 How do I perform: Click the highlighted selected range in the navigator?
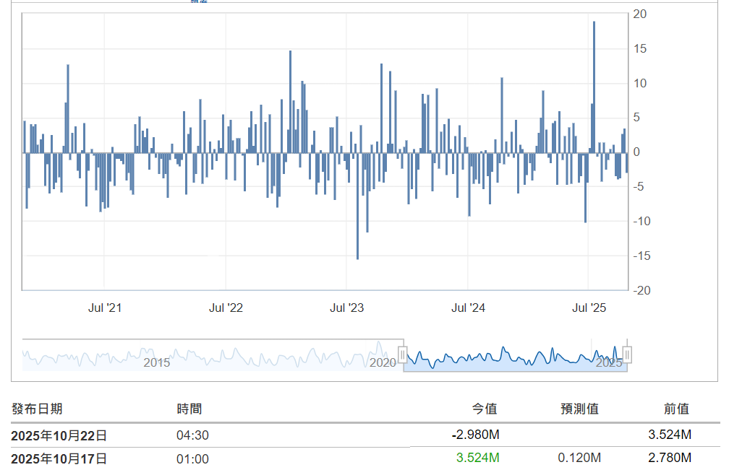(513, 356)
